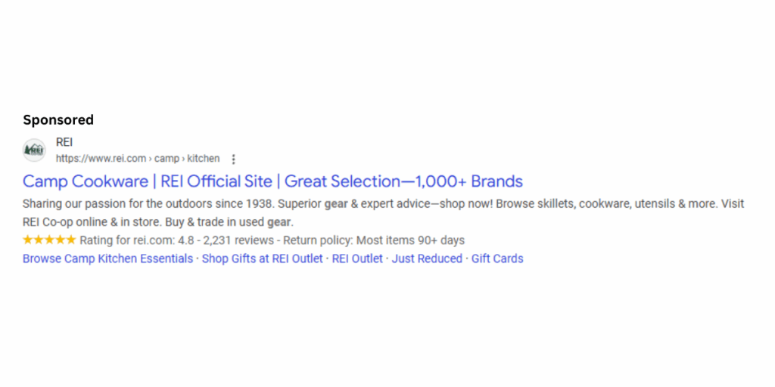Click the REI logo favicon
This screenshot has height=387, width=775.
click(34, 150)
